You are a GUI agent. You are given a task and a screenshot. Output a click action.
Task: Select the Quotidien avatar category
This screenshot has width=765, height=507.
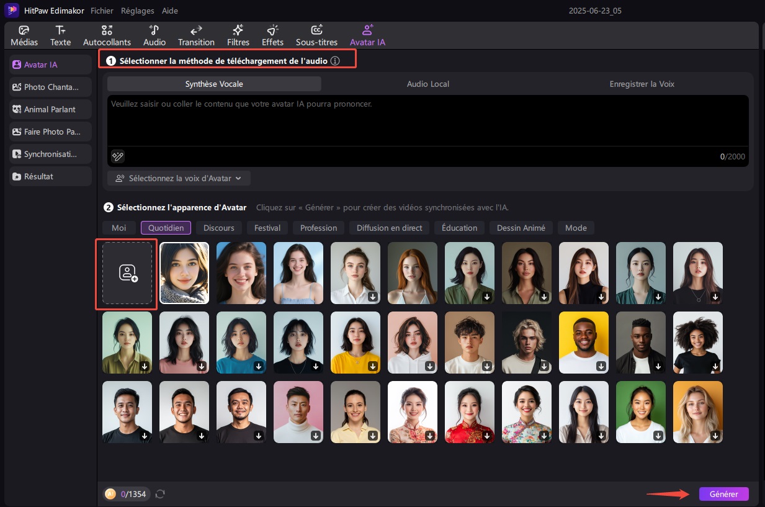pyautogui.click(x=166, y=228)
